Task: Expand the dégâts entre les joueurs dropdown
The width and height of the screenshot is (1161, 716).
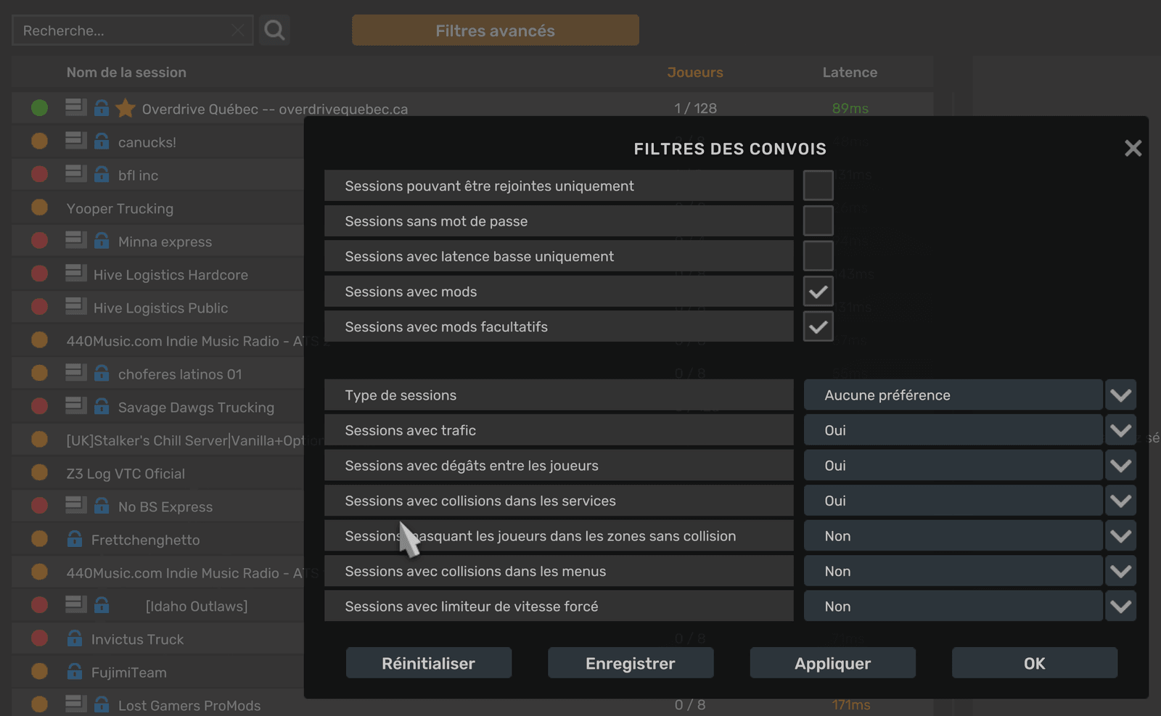Action: [x=1120, y=465]
